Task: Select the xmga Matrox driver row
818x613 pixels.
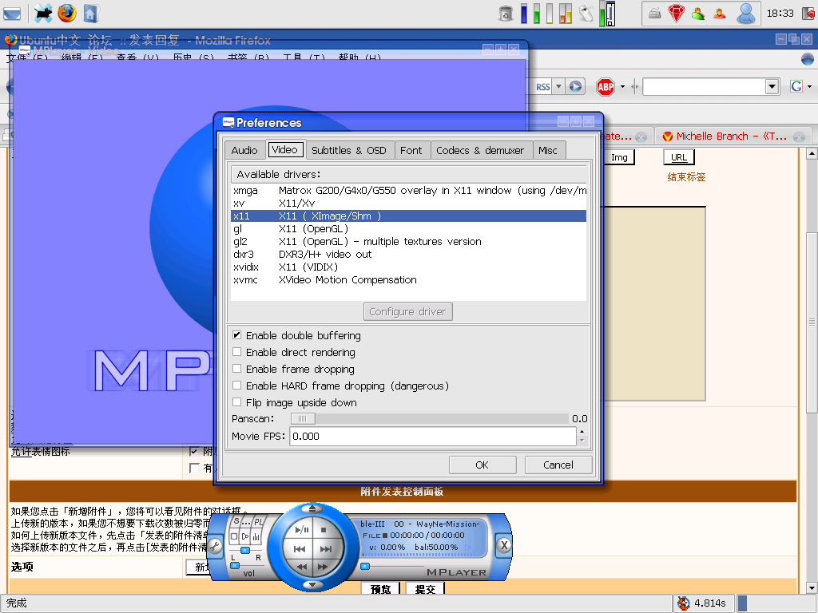Action: click(x=408, y=190)
